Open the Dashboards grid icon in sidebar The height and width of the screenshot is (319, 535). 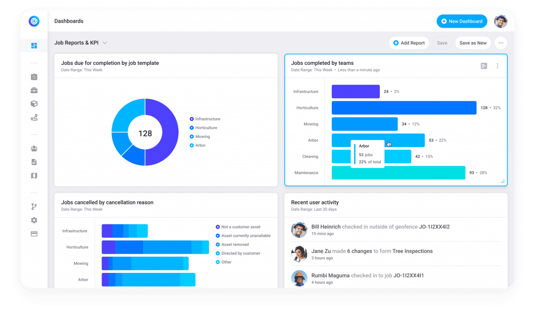click(34, 46)
